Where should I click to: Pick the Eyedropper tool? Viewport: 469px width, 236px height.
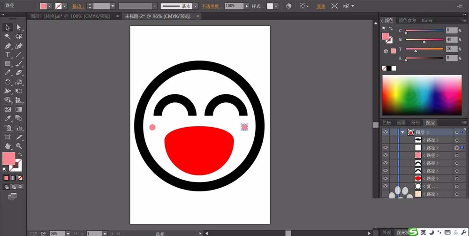[x=8, y=118]
